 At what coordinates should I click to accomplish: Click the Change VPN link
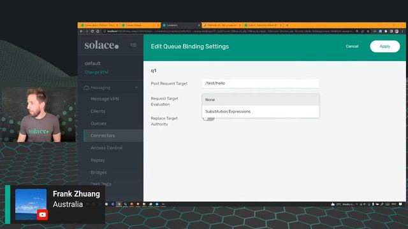point(96,72)
